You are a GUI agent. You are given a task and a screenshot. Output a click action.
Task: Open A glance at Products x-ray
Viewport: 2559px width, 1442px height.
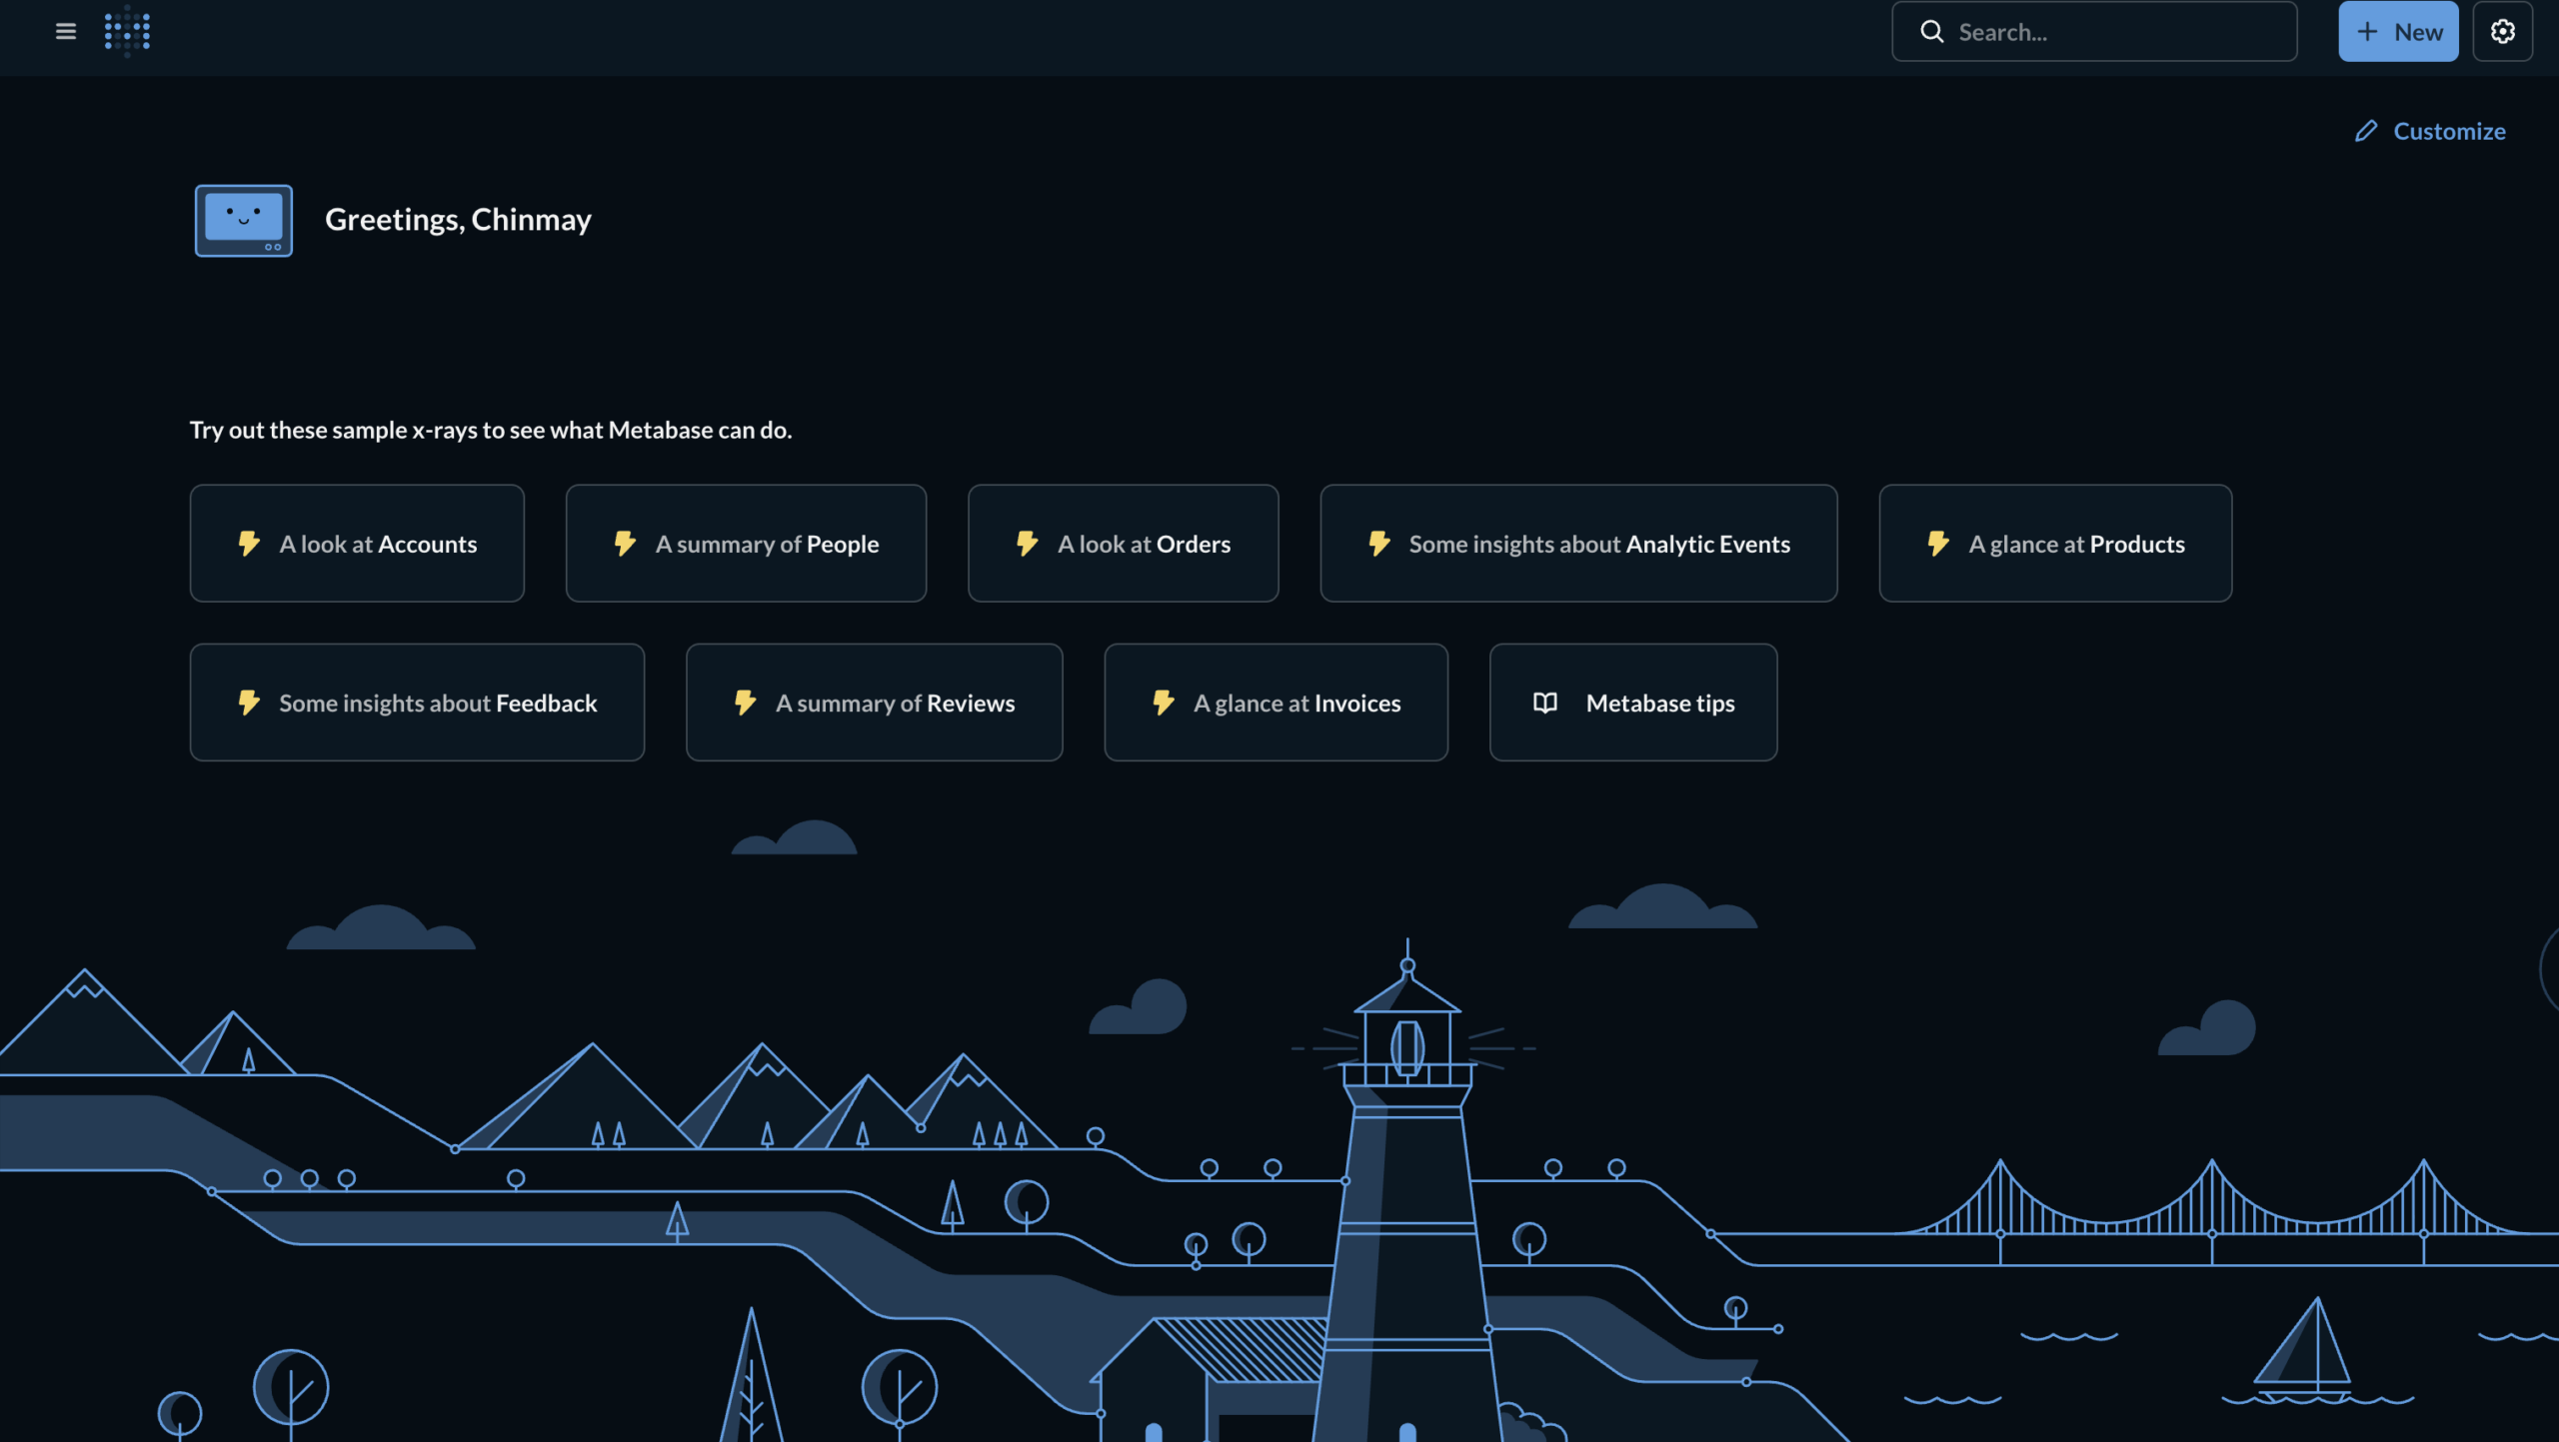(x=2054, y=543)
